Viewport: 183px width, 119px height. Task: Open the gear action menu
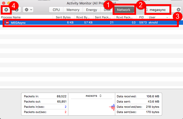click(28, 10)
